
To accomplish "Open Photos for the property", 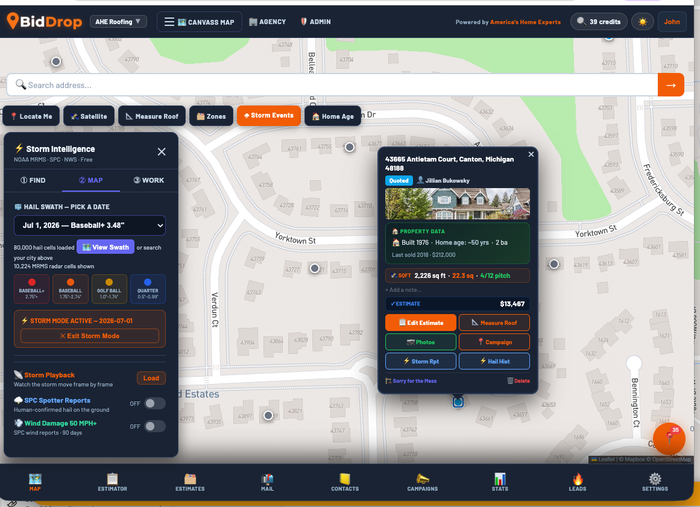I will tap(420, 342).
